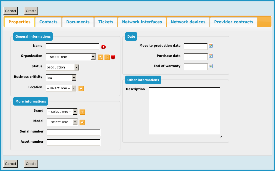Go to Provider contracts tab

pyautogui.click(x=233, y=22)
